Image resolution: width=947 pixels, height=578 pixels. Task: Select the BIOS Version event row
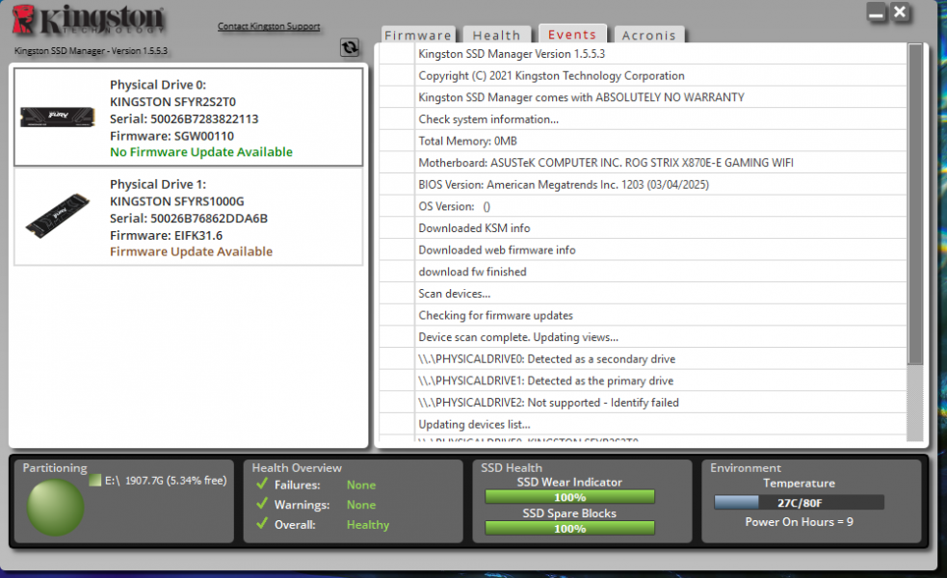(x=643, y=184)
